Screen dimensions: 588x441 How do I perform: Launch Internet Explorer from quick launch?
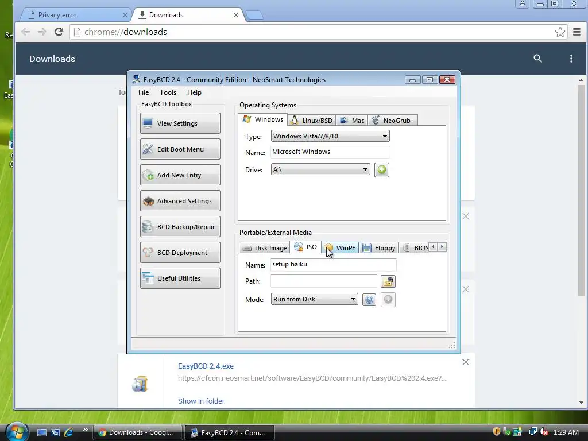(x=69, y=432)
